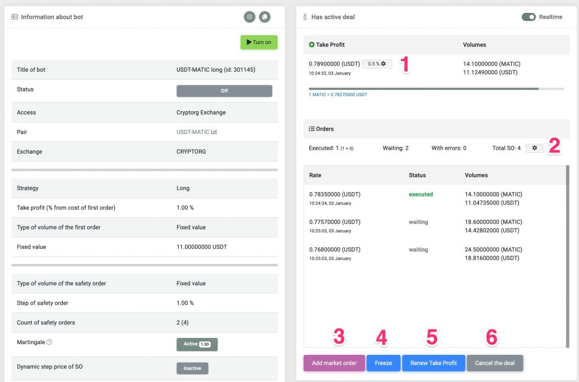This screenshot has width=579, height=382.
Task: Toggle the Realtime switch
Action: click(529, 17)
